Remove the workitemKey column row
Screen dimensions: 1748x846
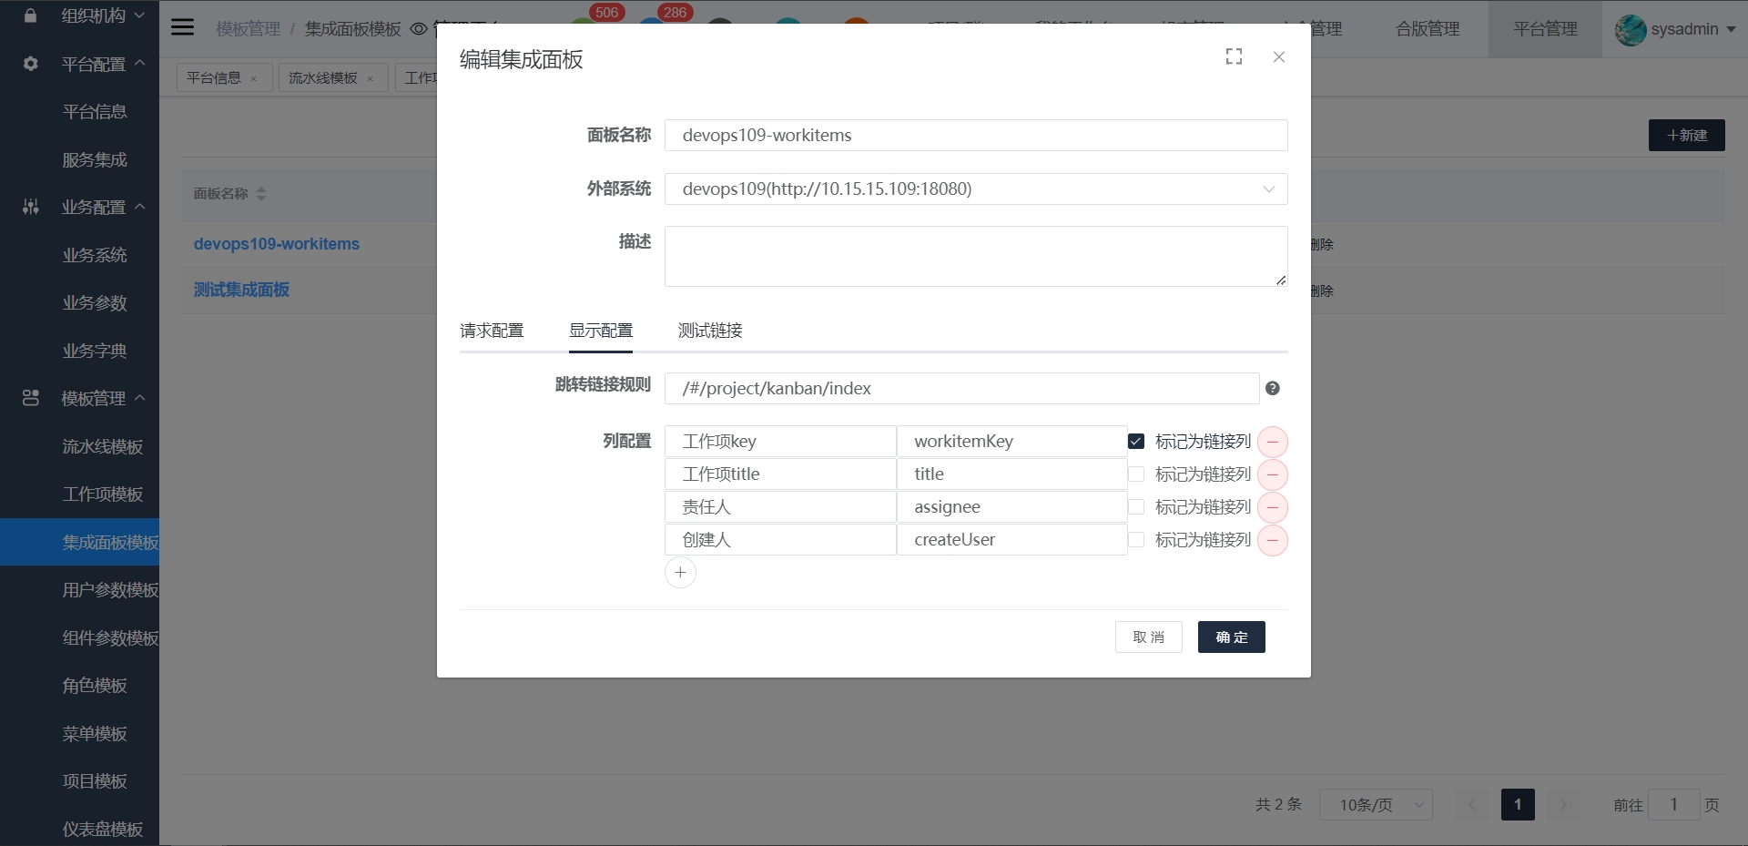1272,442
